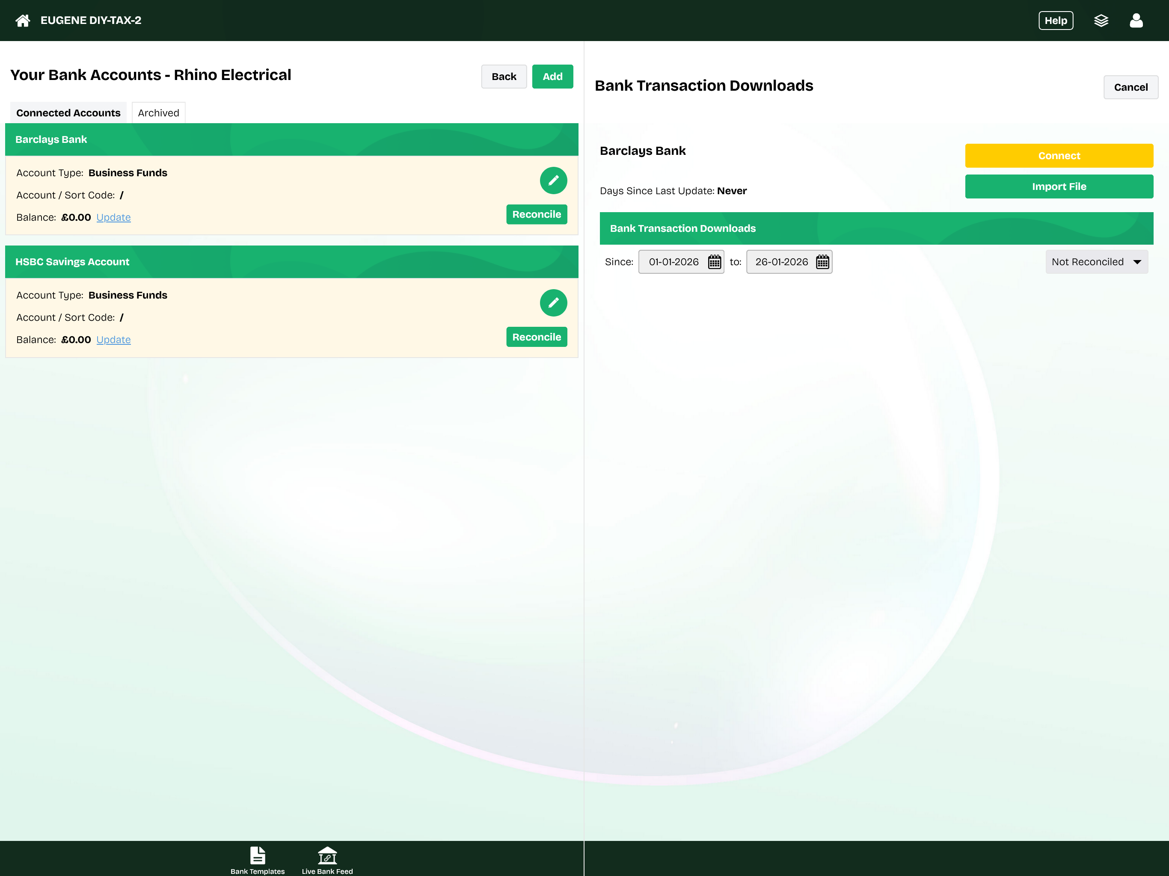1169x876 pixels.
Task: Open Live Bank Feed in the footer
Action: coord(327,860)
